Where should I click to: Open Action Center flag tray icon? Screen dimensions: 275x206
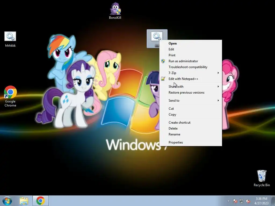(235, 201)
